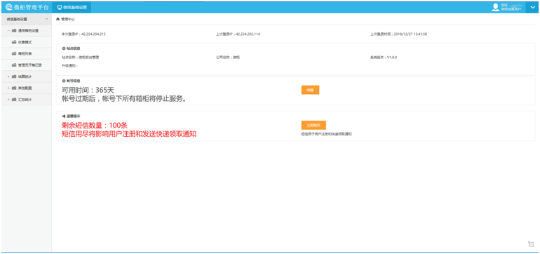Image resolution: width=540 pixels, height=254 pixels.
Task: Click the home icon beside 管理中心
Action: 58,20
